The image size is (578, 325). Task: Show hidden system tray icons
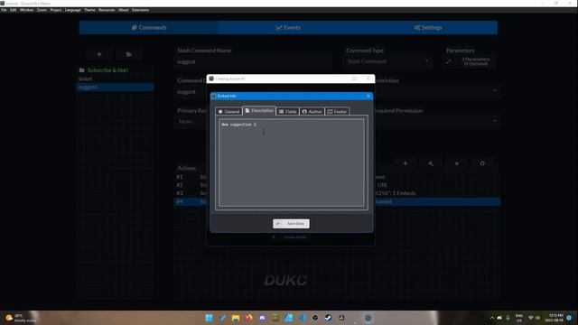tap(491, 318)
